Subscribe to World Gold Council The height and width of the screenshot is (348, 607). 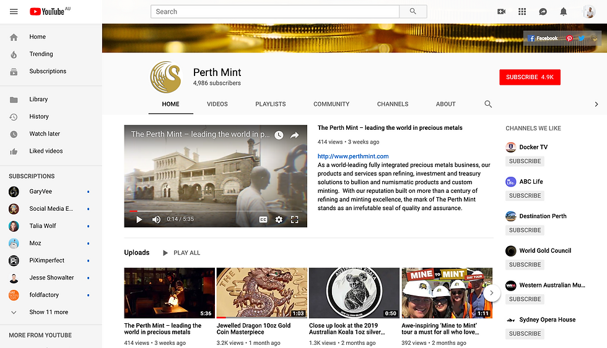pyautogui.click(x=525, y=265)
